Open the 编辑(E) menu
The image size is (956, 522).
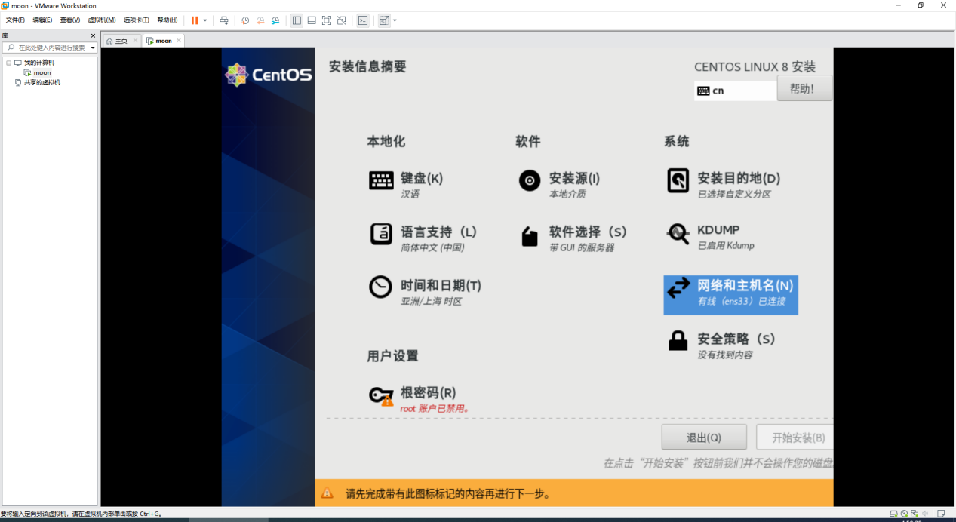(x=42, y=20)
